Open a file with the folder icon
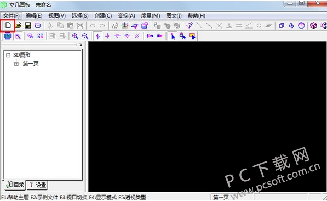Viewport: 327px width, 201px height. pyautogui.click(x=18, y=25)
